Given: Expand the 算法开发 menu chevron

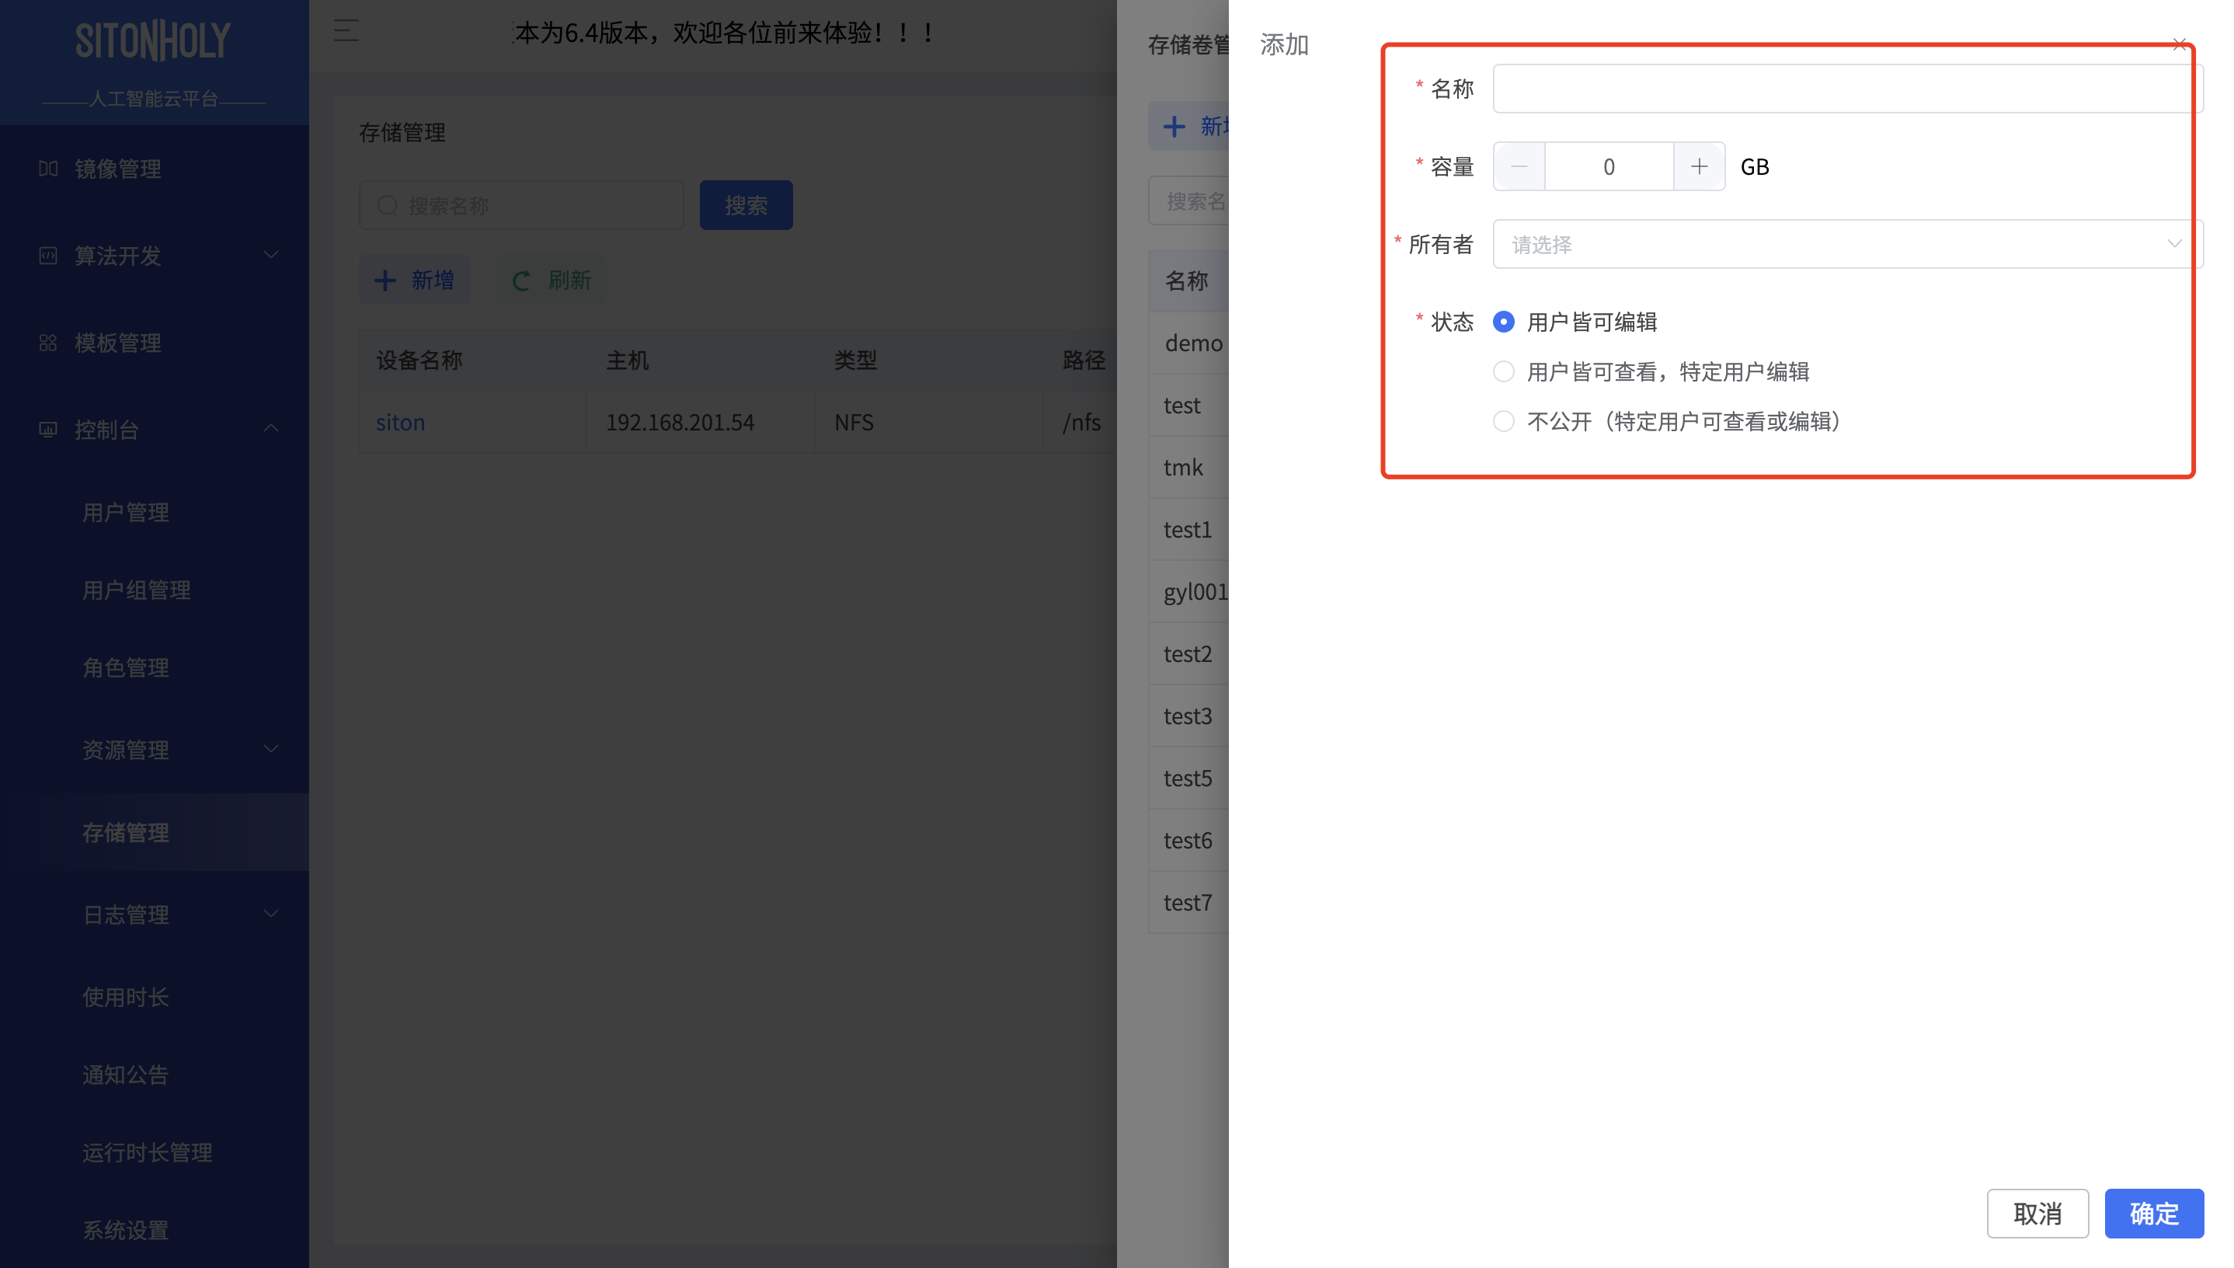Looking at the screenshot, I should pyautogui.click(x=271, y=255).
